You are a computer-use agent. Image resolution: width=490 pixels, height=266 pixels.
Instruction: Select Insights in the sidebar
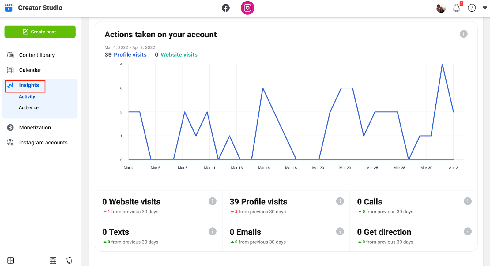click(x=29, y=85)
